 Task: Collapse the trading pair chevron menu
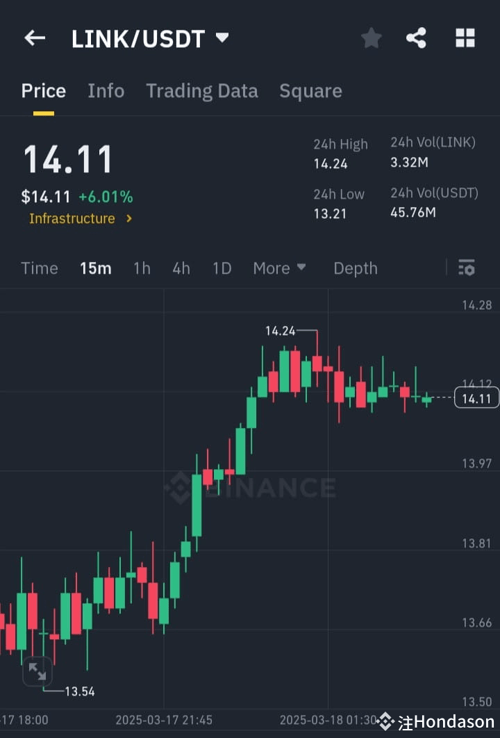coord(221,38)
